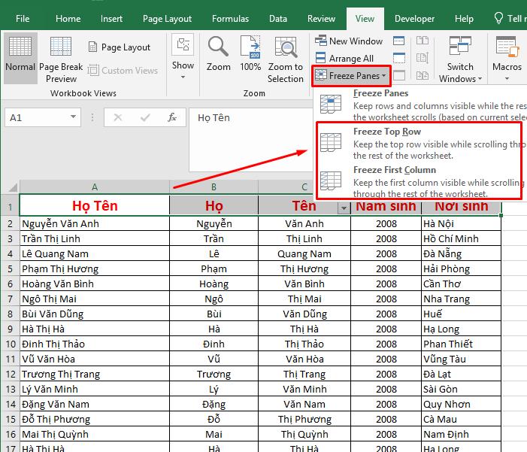527x452 pixels.
Task: Choose Freeze First Column option
Action: click(394, 170)
